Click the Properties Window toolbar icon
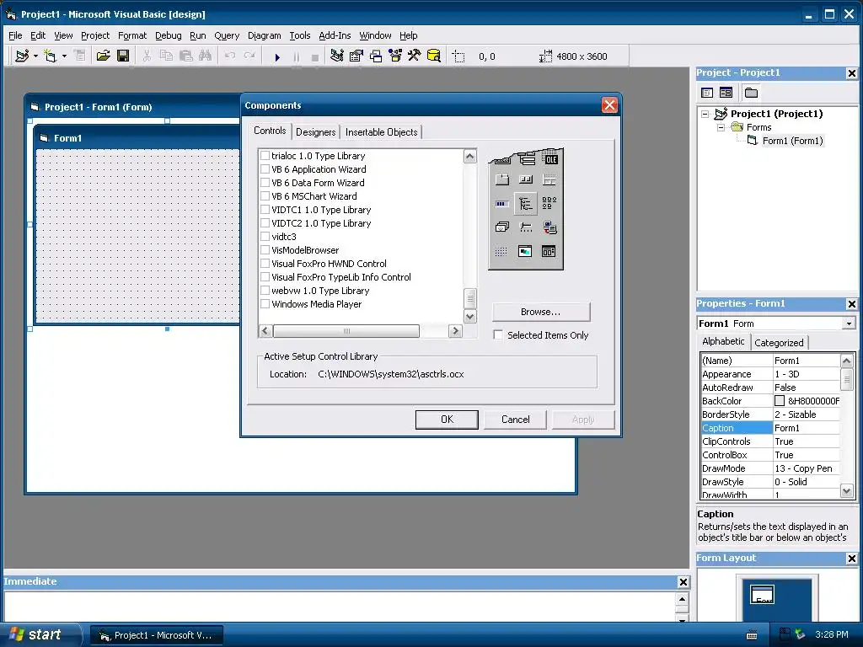 356,56
